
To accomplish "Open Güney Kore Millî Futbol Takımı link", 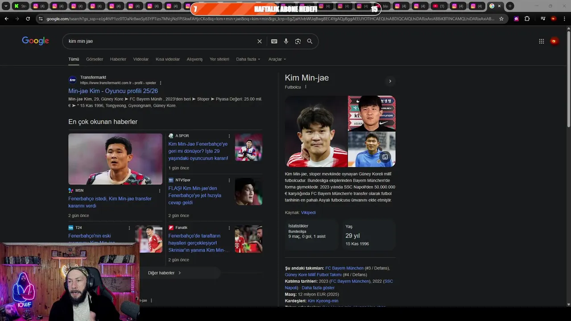I will [313, 275].
